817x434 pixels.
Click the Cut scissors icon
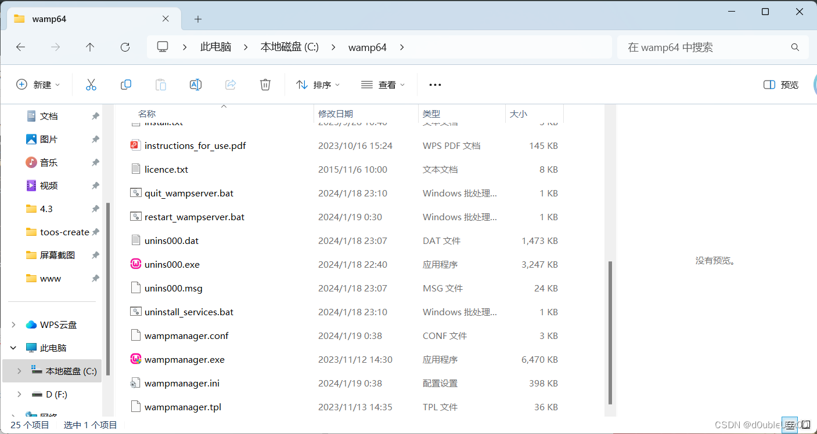click(x=91, y=85)
